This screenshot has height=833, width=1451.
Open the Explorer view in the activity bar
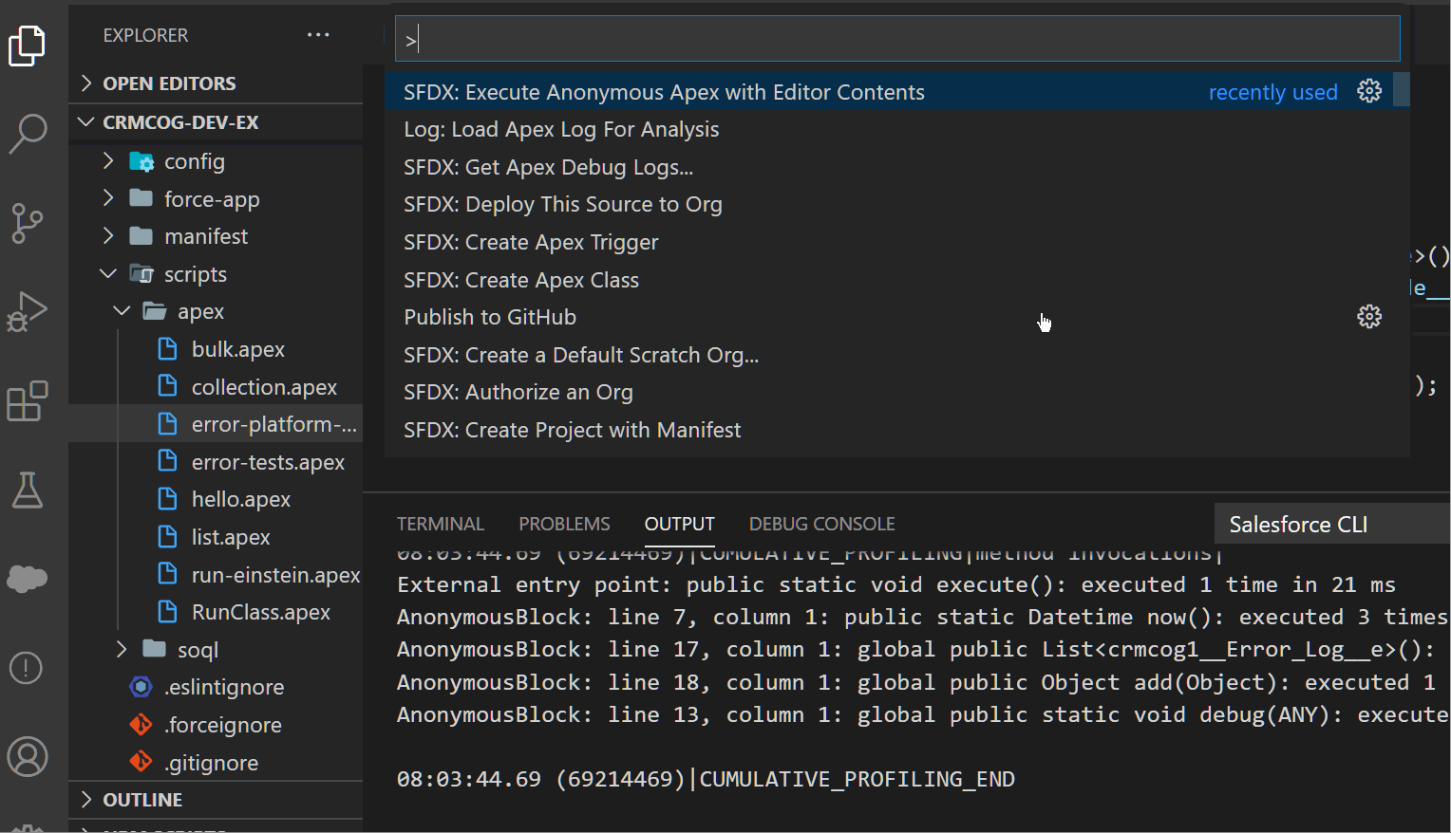click(x=28, y=46)
